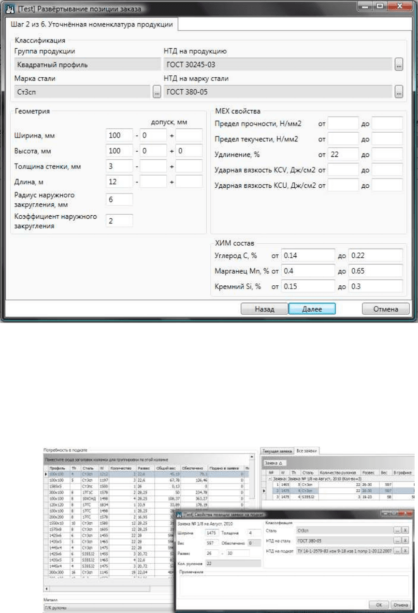Click the Ширина minus tolerance field
The width and height of the screenshot is (418, 613).
tap(153, 136)
